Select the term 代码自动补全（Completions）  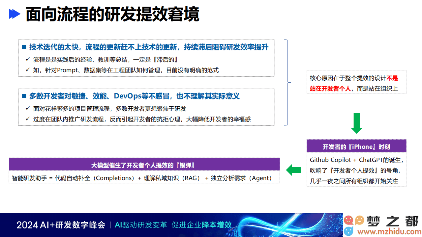point(95,178)
